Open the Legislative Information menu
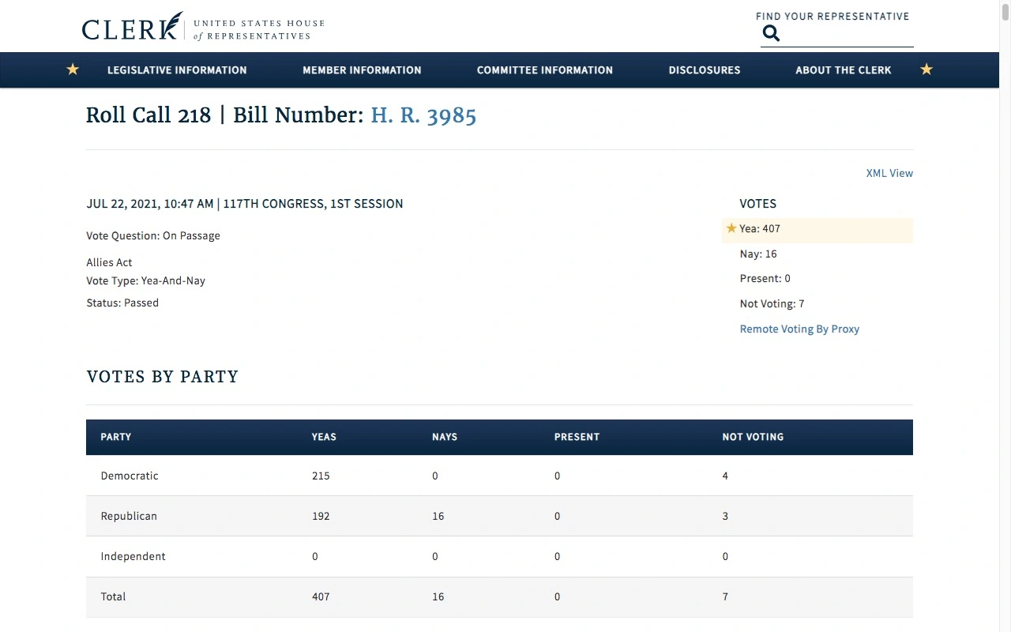 coord(177,70)
